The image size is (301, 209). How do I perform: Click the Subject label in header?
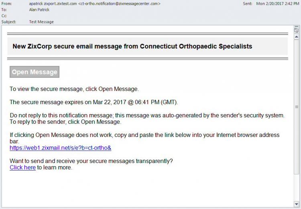tap(9, 22)
